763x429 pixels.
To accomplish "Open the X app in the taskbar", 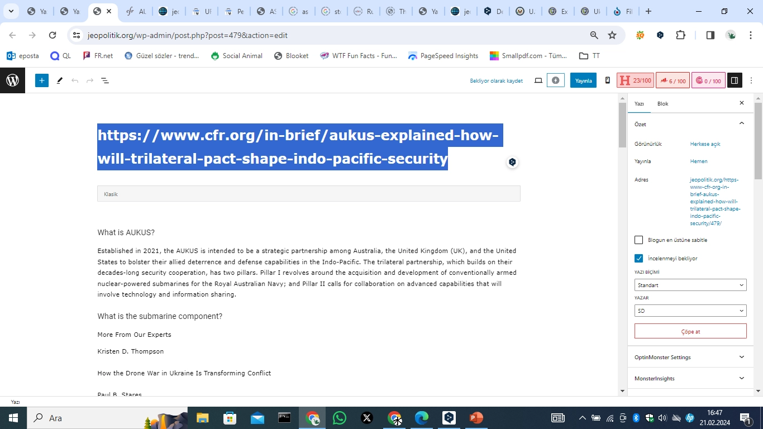I will click(366, 418).
